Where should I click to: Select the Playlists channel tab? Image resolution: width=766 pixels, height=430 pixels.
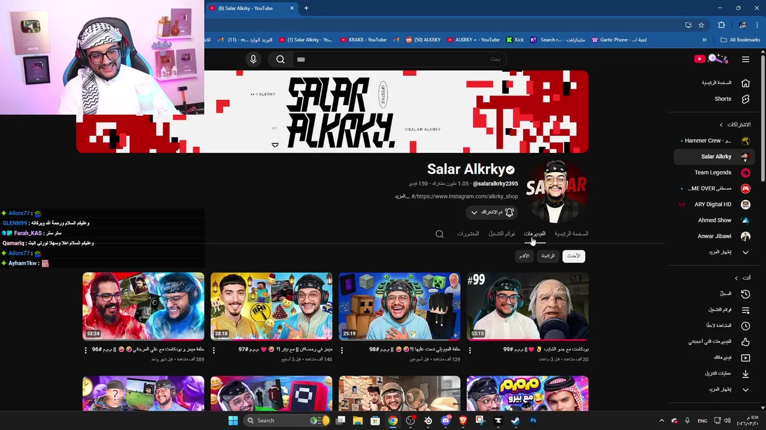(x=501, y=234)
